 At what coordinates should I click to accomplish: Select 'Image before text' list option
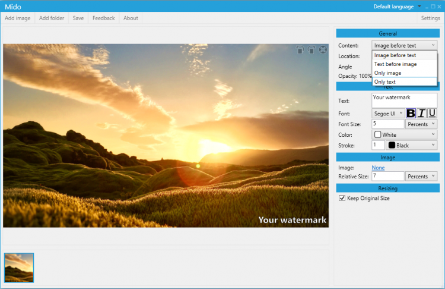[404, 55]
